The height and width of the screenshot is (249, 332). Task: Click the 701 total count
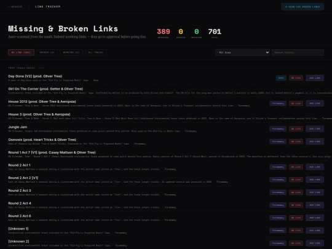[215, 31]
